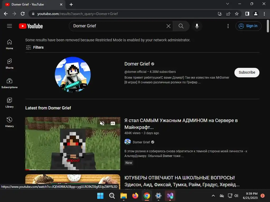Click the magnifier search button
Viewport: 270px width, 202px height.
click(181, 26)
